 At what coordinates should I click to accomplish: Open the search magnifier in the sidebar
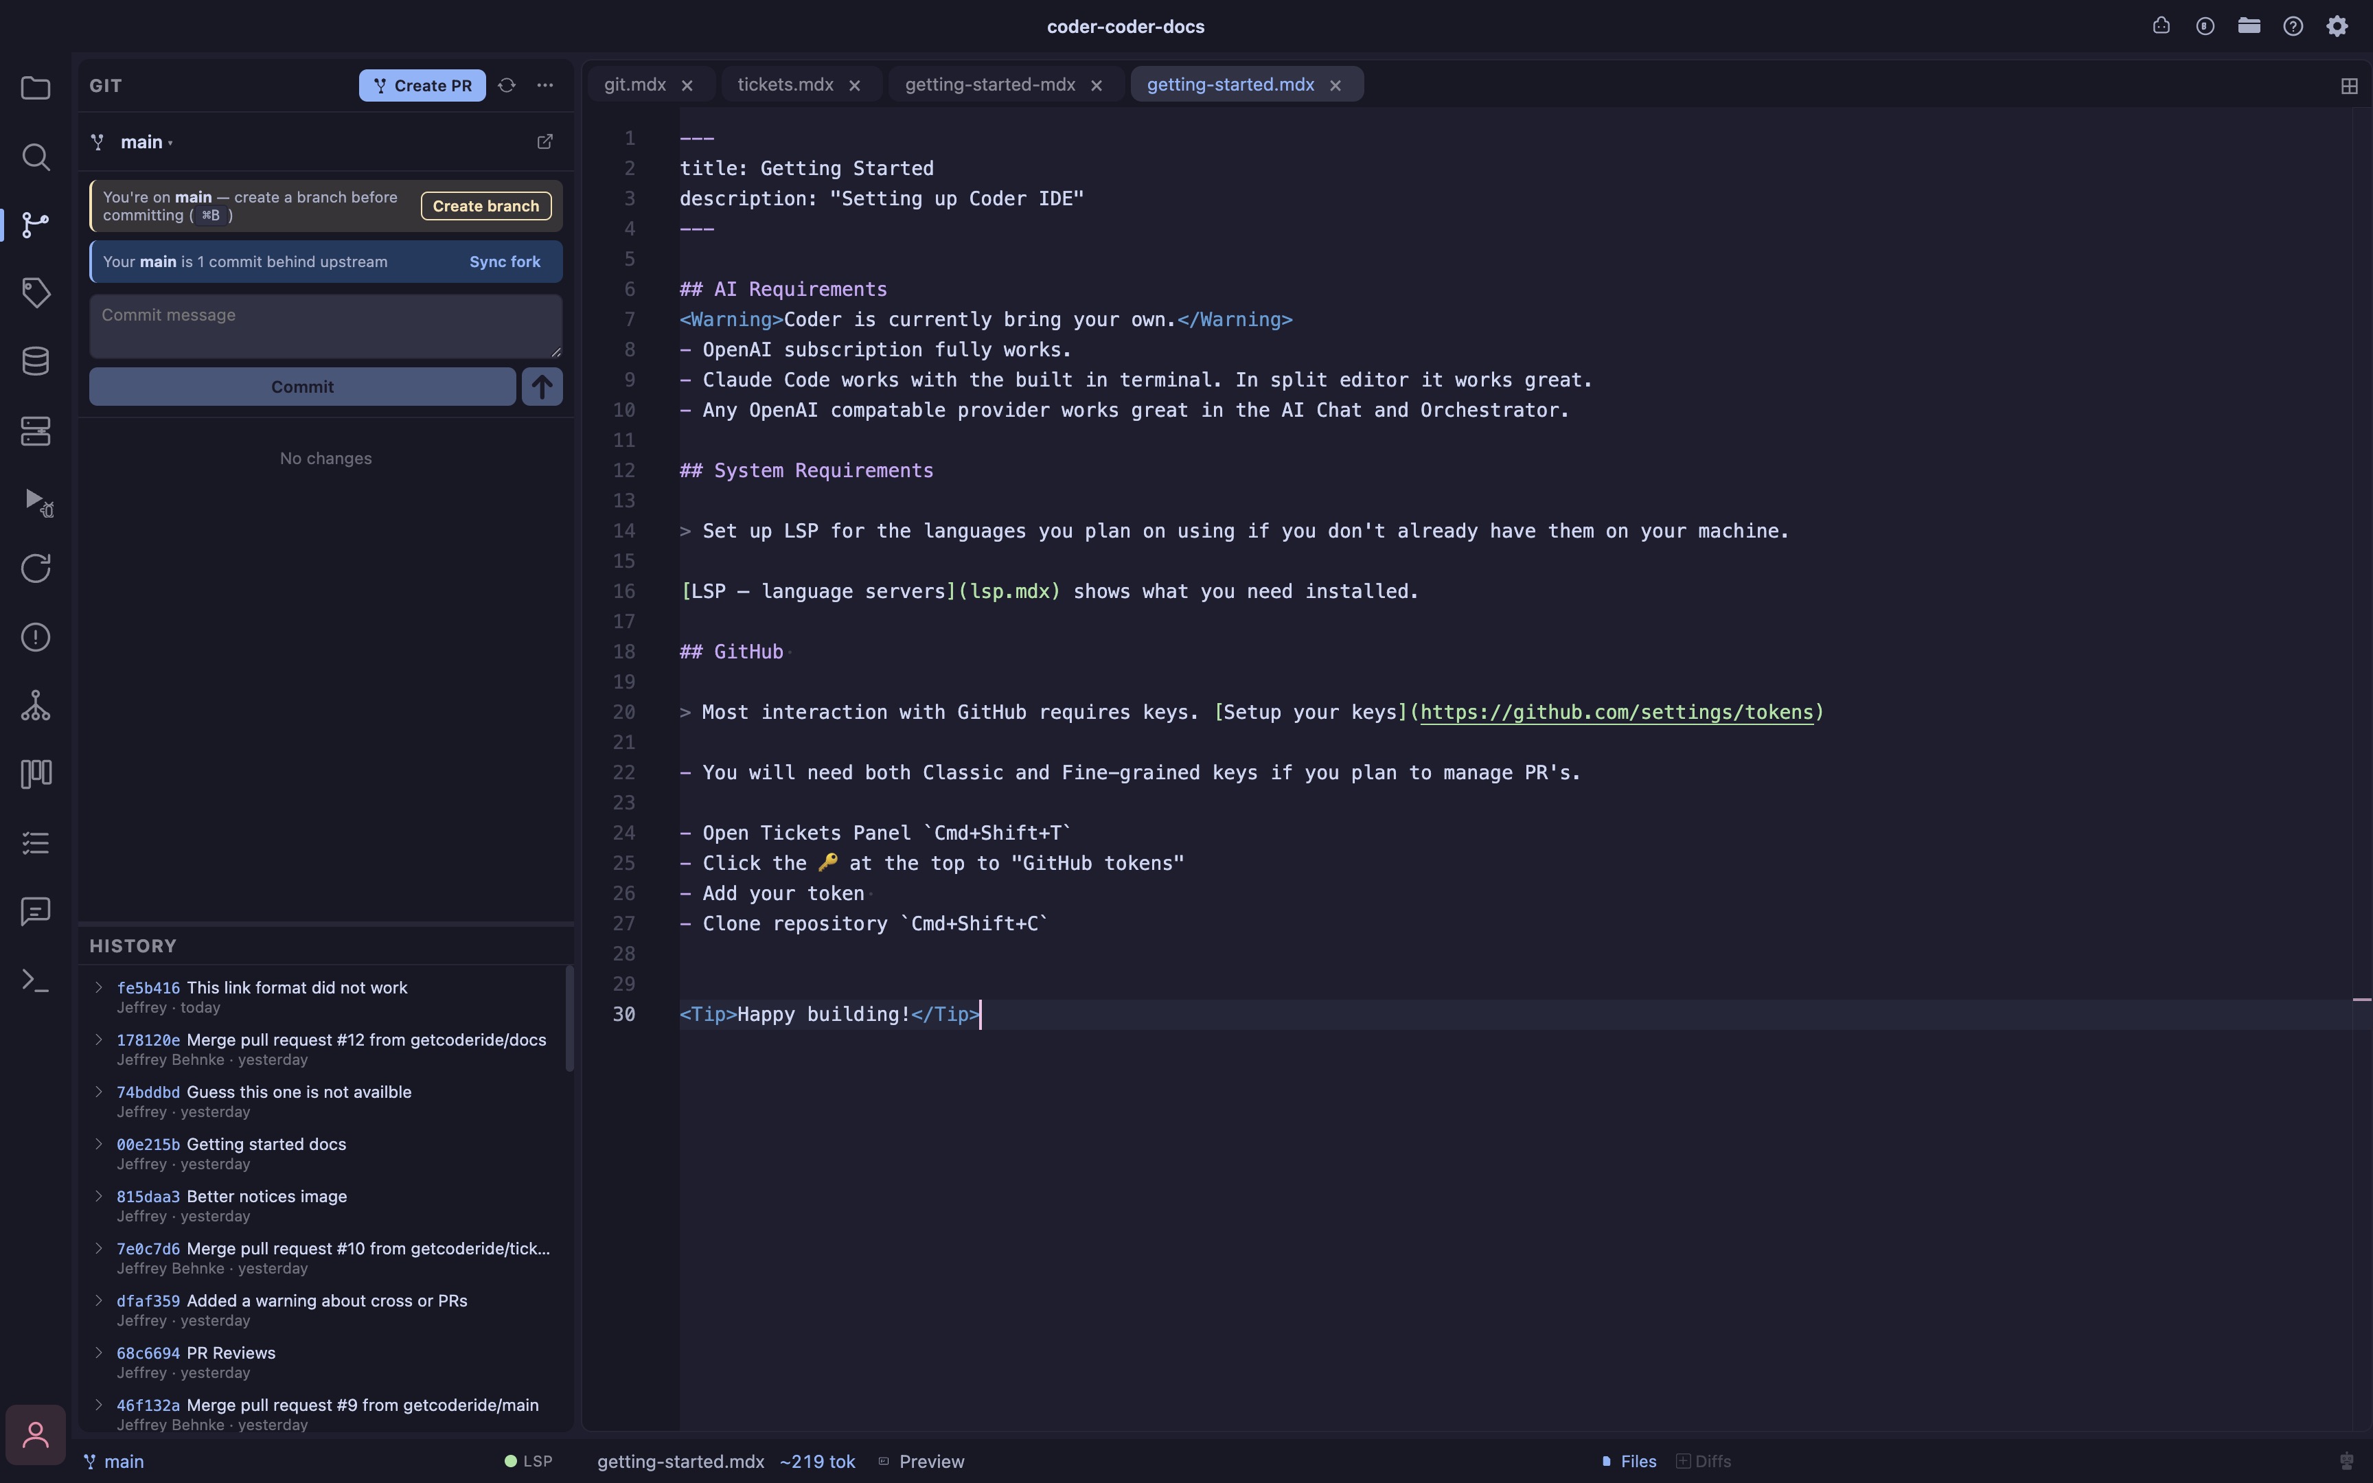(x=35, y=157)
